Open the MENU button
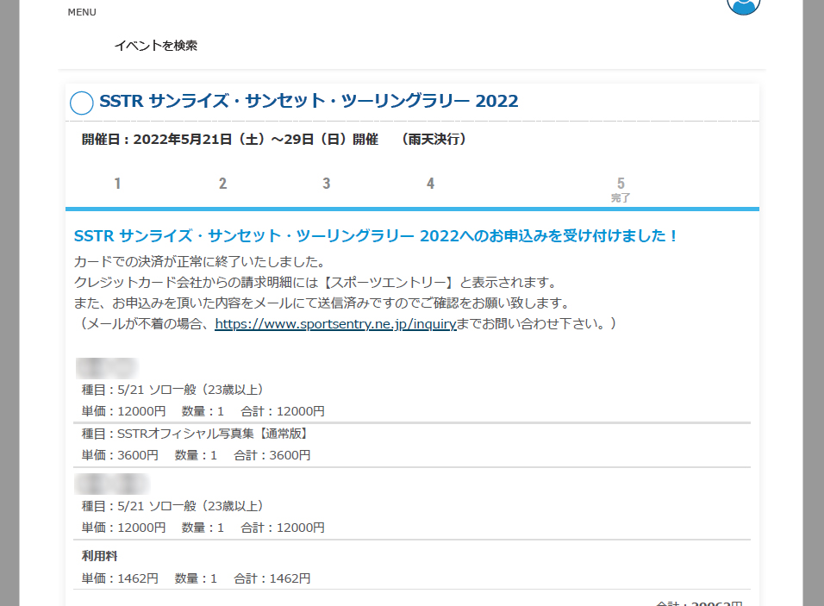Screen dimensions: 824x606 82,12
